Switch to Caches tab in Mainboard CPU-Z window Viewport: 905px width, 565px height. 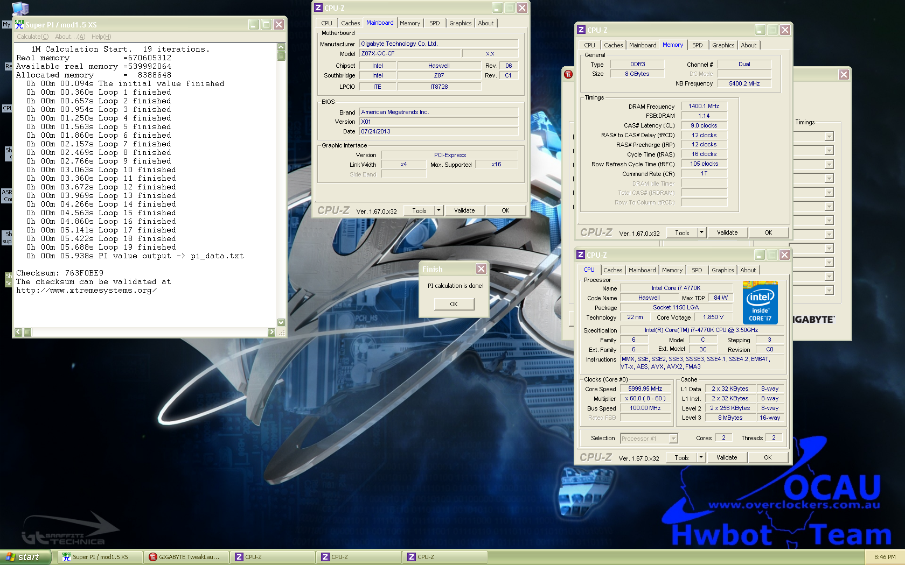click(x=350, y=23)
